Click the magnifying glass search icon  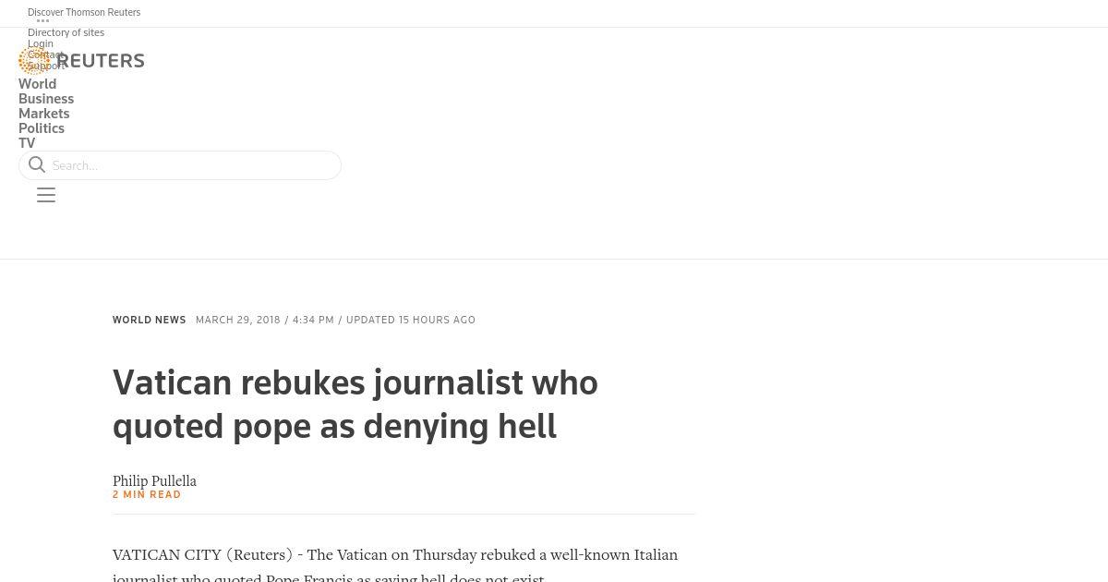pyautogui.click(x=37, y=165)
